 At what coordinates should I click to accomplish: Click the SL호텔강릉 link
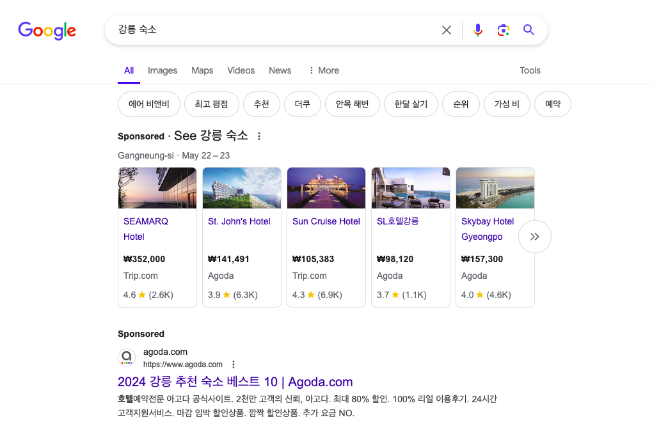pos(397,221)
